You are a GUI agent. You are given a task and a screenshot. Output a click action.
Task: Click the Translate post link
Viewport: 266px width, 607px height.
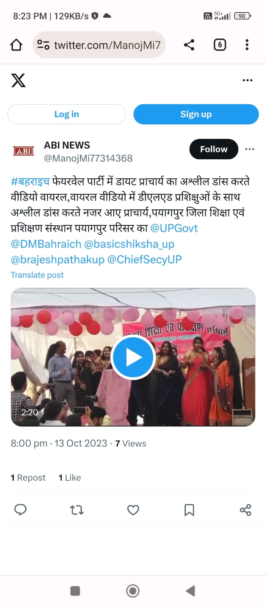37,275
